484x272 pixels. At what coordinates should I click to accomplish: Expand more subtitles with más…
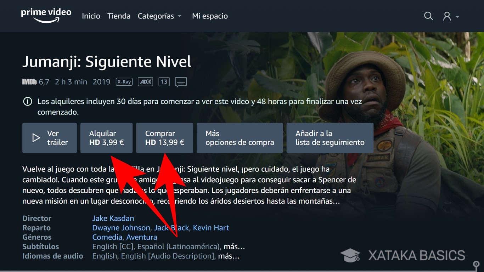coord(234,246)
